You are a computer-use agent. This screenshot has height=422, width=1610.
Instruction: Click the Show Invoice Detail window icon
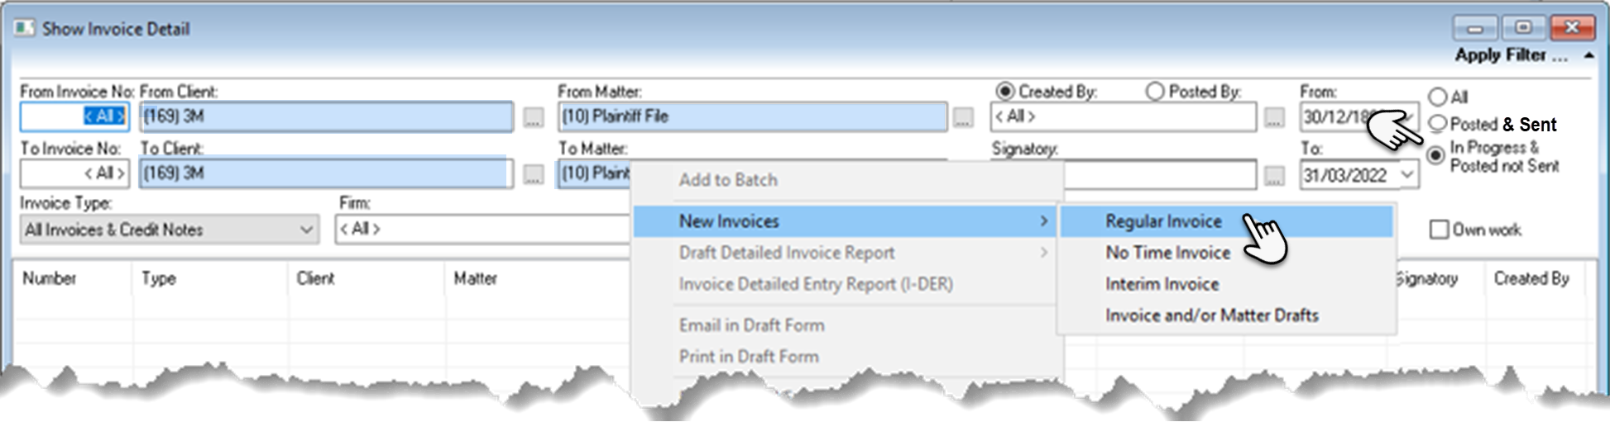click(24, 28)
